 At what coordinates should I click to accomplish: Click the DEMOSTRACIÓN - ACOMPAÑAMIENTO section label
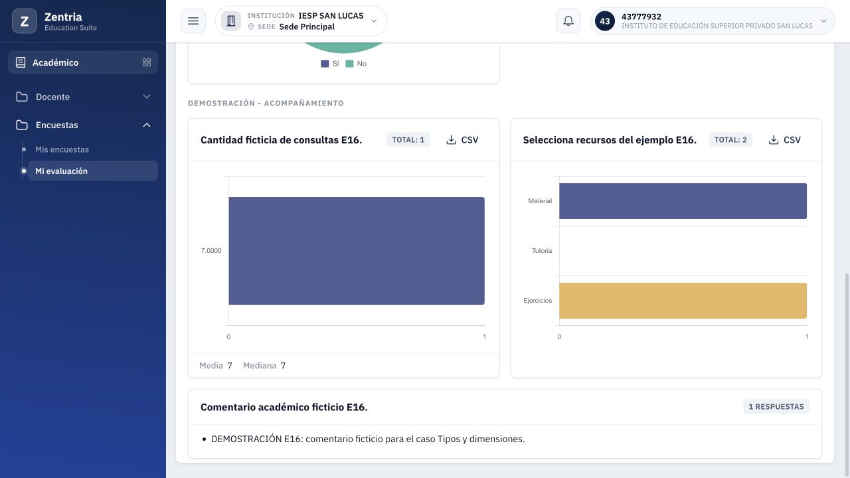[266, 104]
